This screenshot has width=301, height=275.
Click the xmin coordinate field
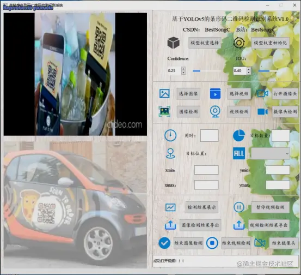206,170
